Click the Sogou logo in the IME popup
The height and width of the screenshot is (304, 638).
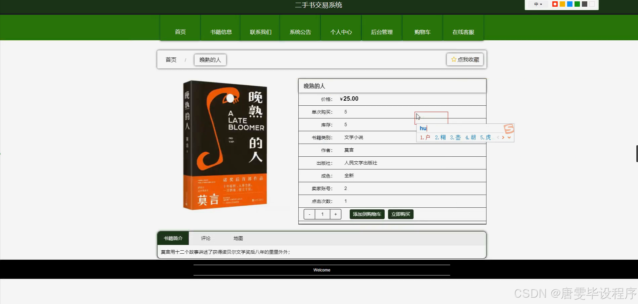tap(509, 129)
